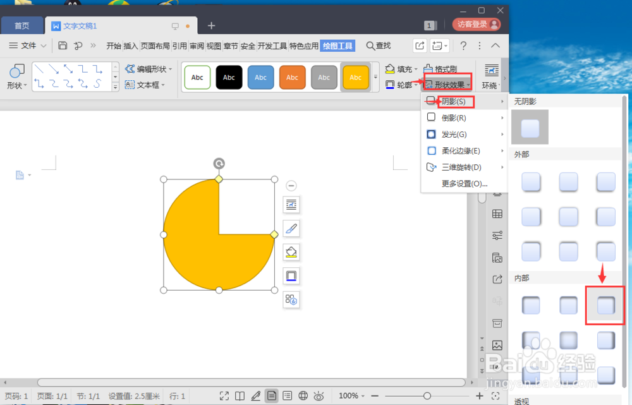This screenshot has height=405, width=632.
Task: Open the 开始 ribbon tab
Action: pos(114,46)
